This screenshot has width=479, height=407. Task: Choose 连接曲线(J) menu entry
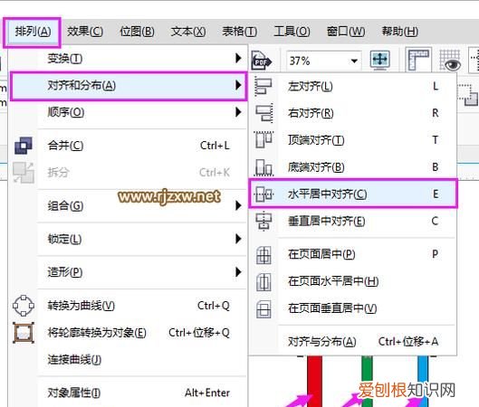tap(129, 360)
